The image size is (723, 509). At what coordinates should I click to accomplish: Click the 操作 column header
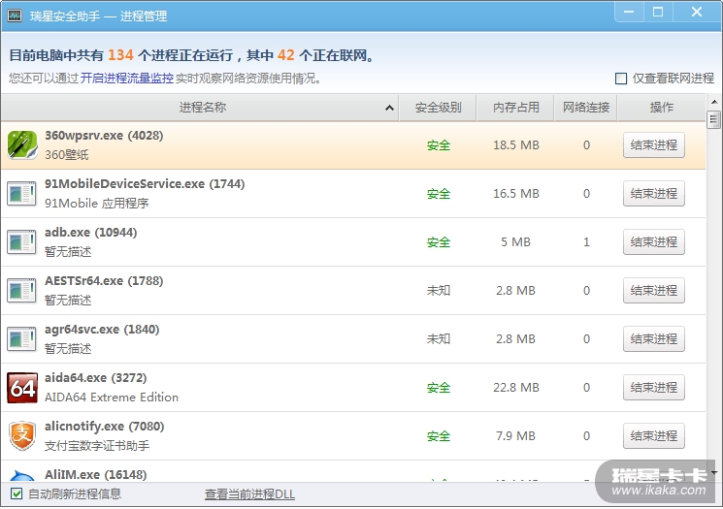pyautogui.click(x=662, y=108)
